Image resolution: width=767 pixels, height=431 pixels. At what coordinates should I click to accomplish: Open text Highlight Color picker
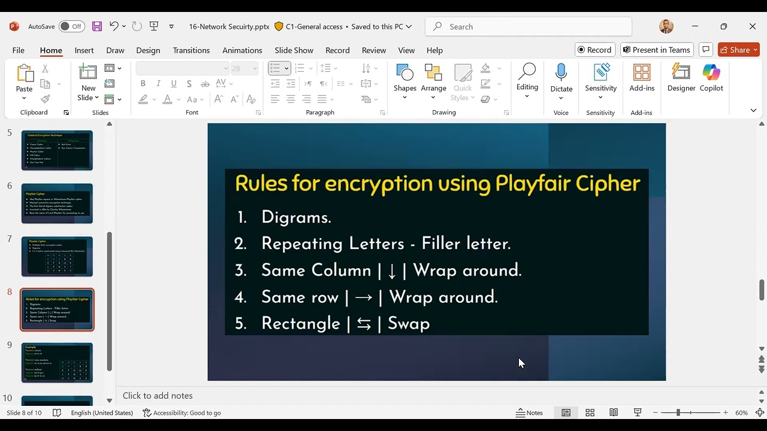[x=143, y=99]
